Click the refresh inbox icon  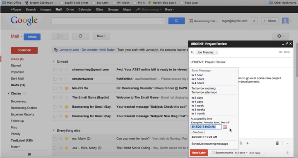(80, 36)
